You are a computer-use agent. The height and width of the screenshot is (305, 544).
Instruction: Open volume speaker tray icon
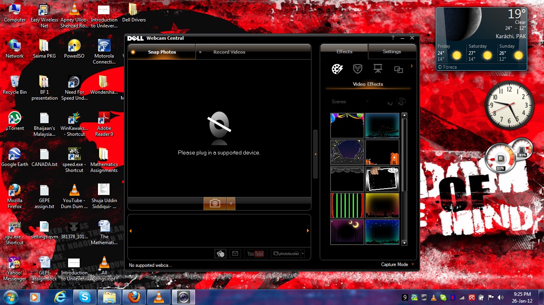tap(501, 297)
